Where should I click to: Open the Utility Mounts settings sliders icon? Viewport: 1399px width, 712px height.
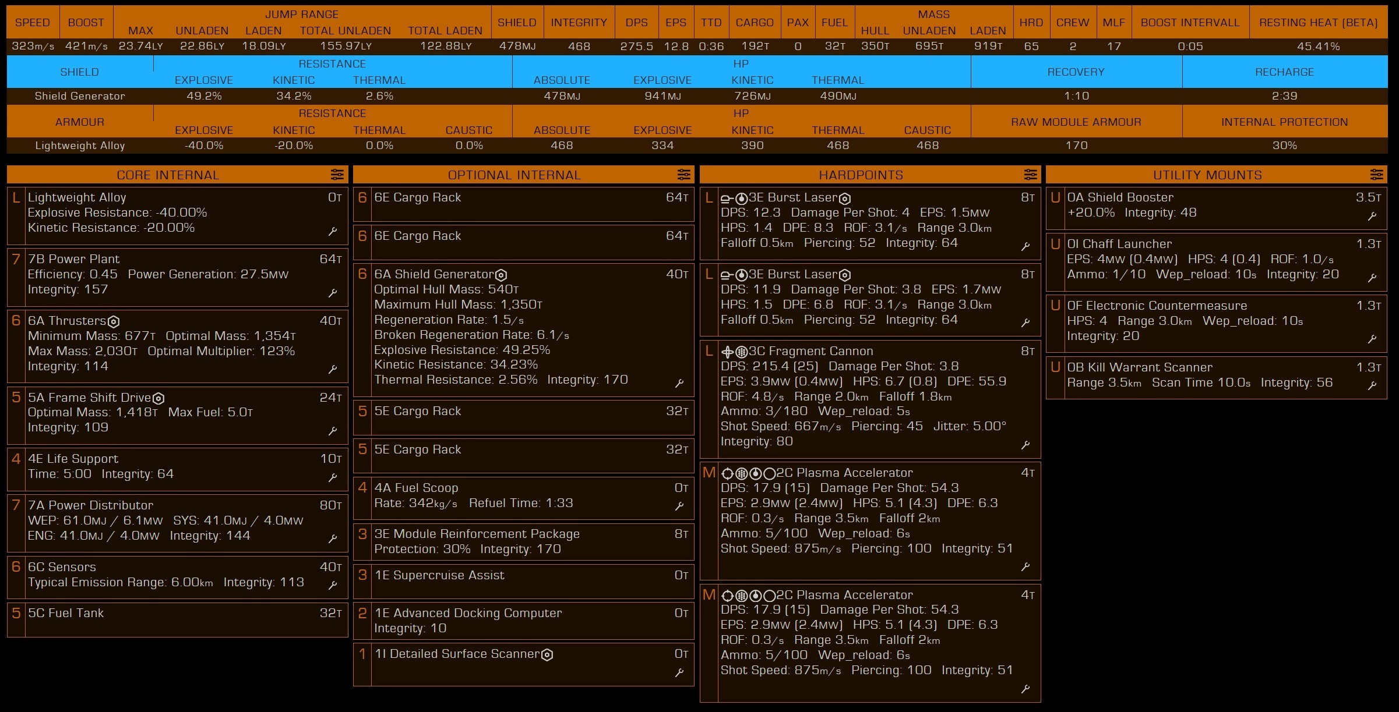pyautogui.click(x=1376, y=175)
